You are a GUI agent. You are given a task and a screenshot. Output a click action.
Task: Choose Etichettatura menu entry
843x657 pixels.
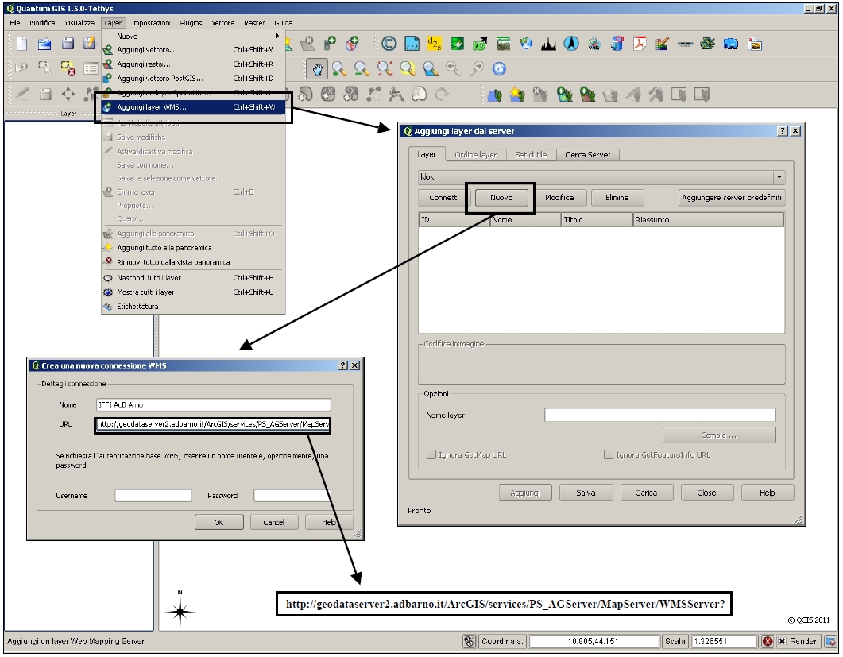pos(194,307)
